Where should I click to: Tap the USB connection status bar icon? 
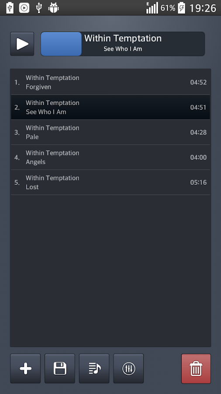click(38, 8)
